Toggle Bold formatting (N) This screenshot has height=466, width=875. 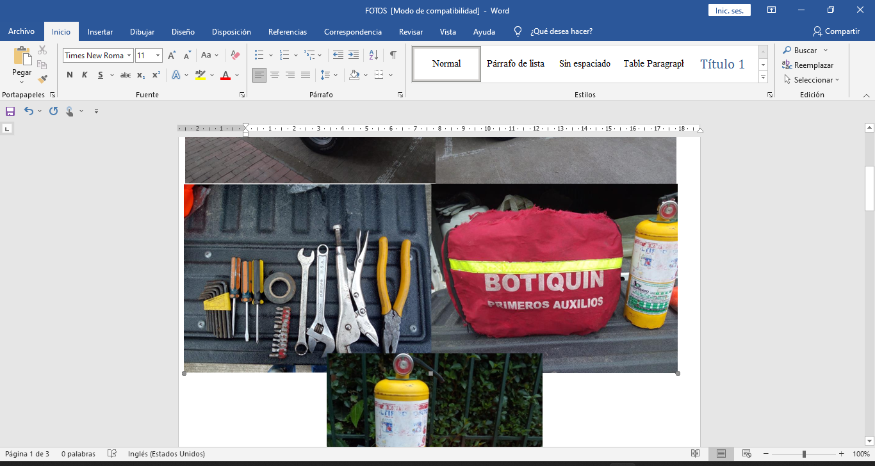70,76
